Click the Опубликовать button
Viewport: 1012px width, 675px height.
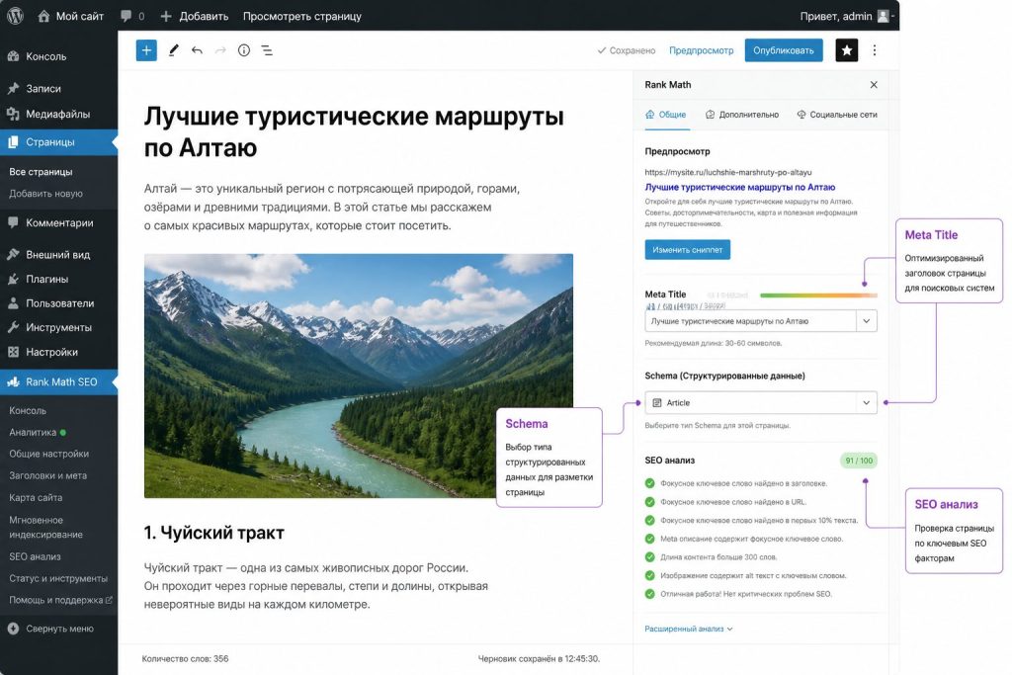coord(784,50)
